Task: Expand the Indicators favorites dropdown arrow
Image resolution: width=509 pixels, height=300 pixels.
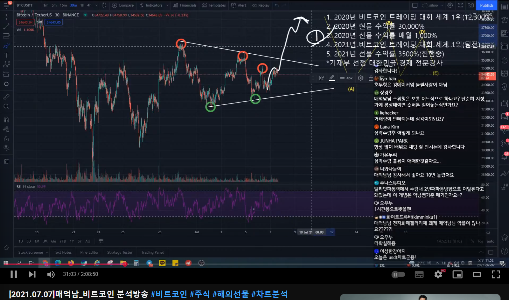Action: click(x=168, y=5)
